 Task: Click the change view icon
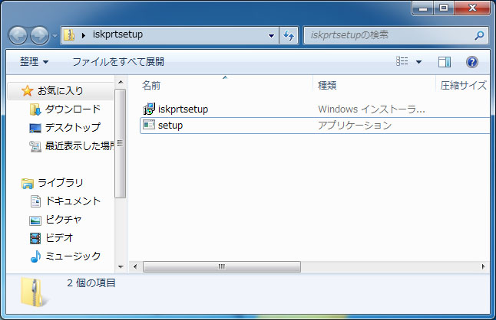click(402, 61)
